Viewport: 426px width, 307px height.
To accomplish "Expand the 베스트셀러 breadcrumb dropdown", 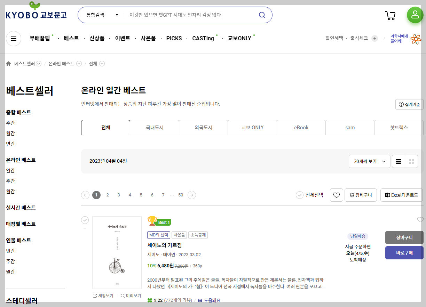I will coord(39,64).
